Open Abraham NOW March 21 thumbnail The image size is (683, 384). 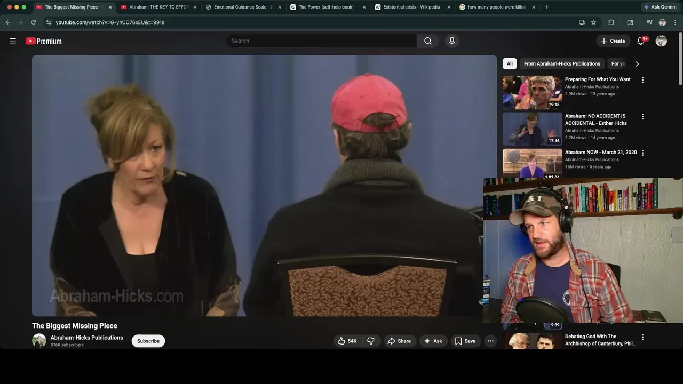532,163
